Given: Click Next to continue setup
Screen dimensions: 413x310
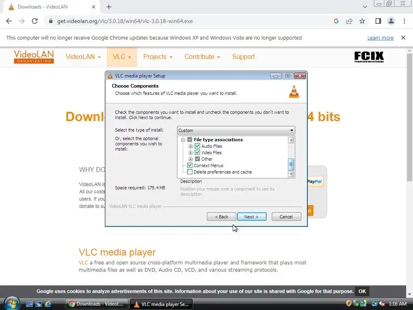Looking at the screenshot, I should (x=252, y=217).
